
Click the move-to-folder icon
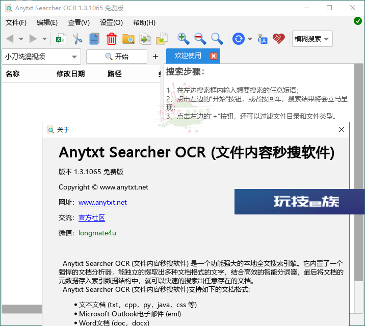162,39
